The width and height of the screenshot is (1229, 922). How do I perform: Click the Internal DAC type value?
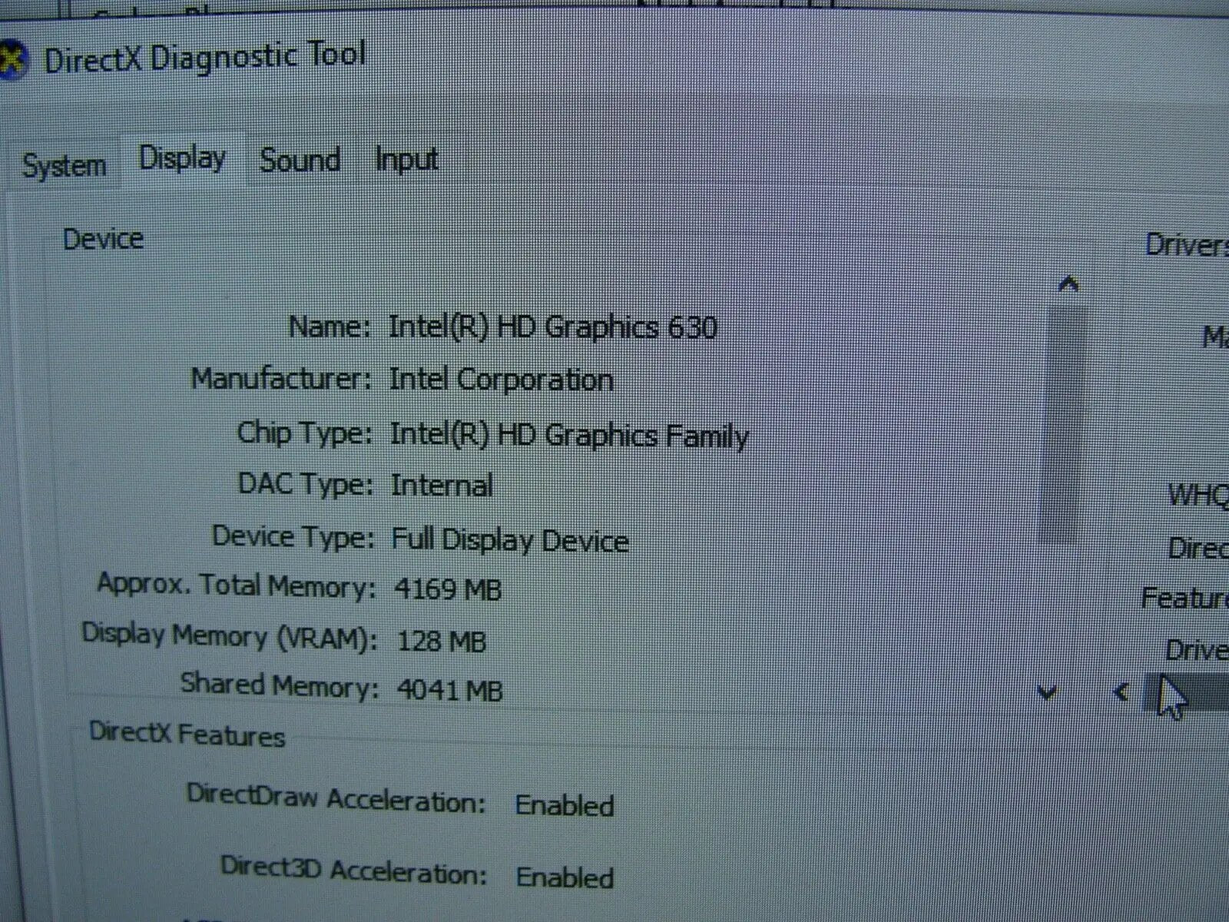[442, 485]
